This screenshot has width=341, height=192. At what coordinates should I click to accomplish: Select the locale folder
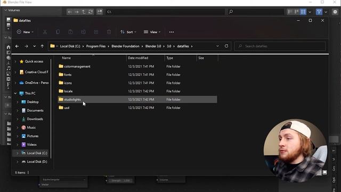point(68,91)
